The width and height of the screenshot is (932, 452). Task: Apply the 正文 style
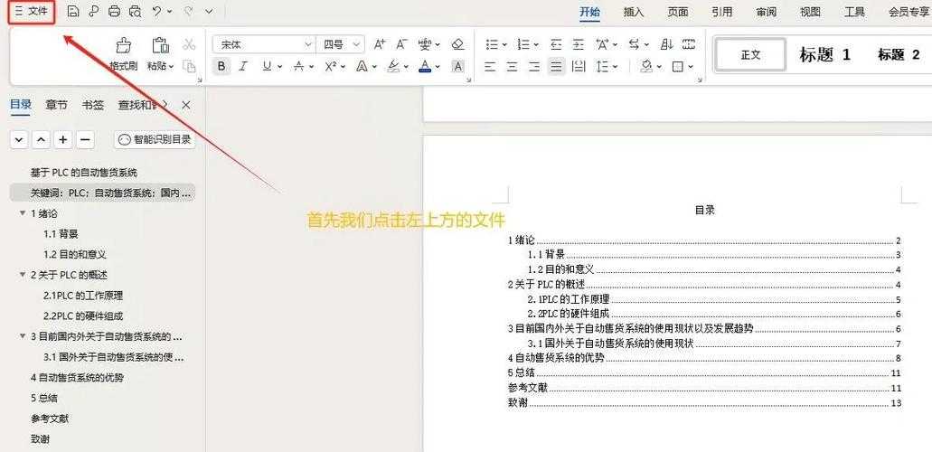click(750, 55)
